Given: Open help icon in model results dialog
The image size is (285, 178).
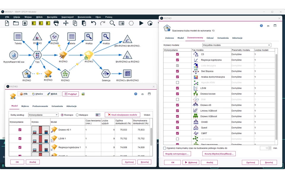Looking at the screenshot, I should click(136, 94).
